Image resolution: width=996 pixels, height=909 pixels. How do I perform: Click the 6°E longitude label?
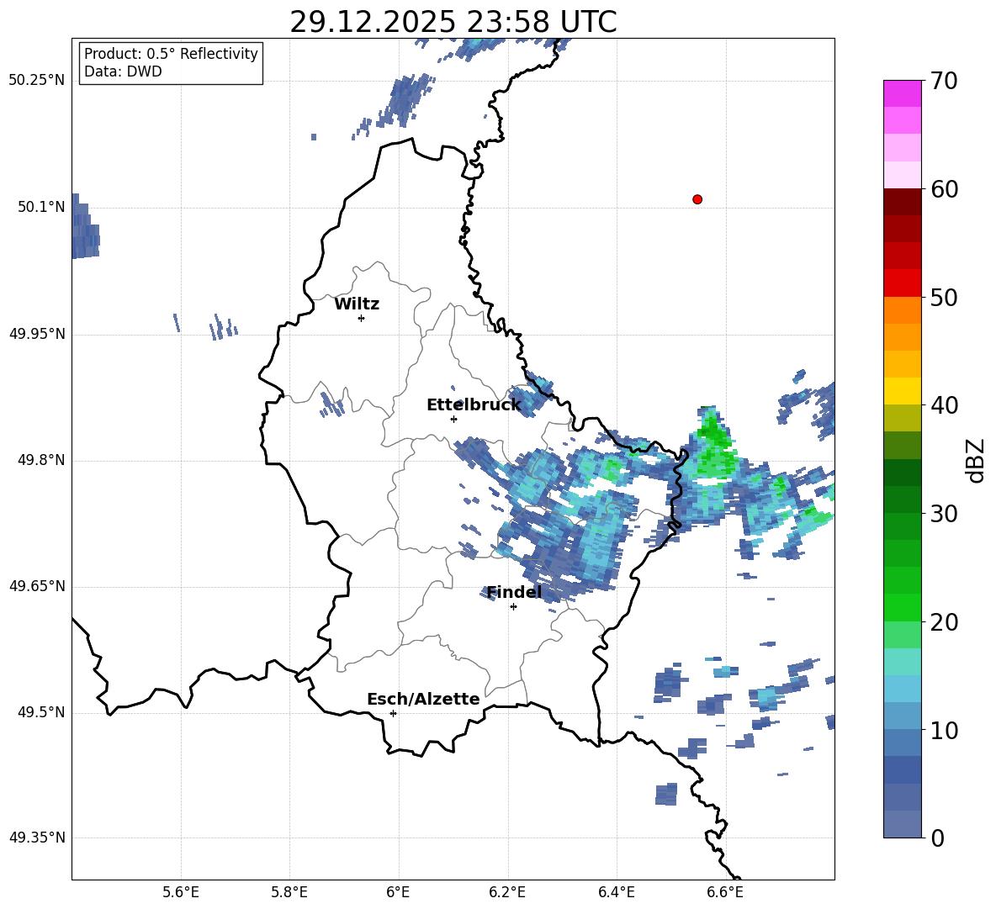398,892
